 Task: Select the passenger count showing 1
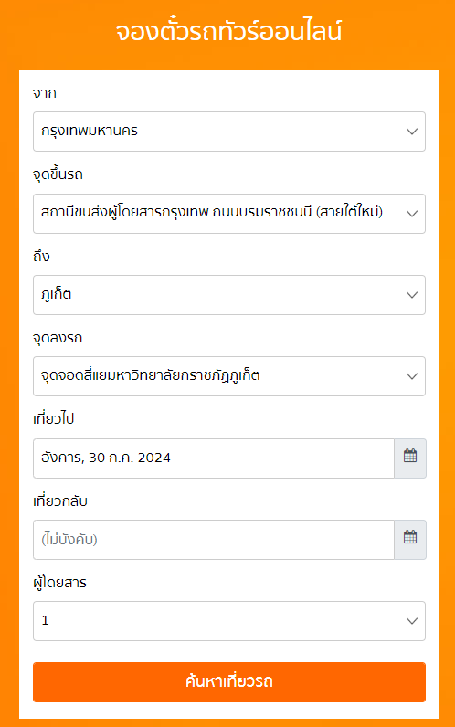pyautogui.click(x=229, y=621)
